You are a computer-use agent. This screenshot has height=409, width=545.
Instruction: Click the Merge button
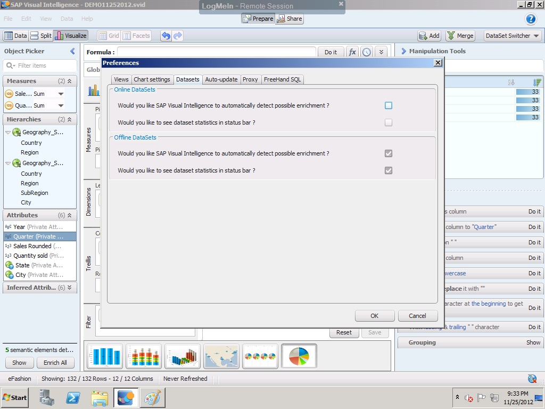point(460,36)
